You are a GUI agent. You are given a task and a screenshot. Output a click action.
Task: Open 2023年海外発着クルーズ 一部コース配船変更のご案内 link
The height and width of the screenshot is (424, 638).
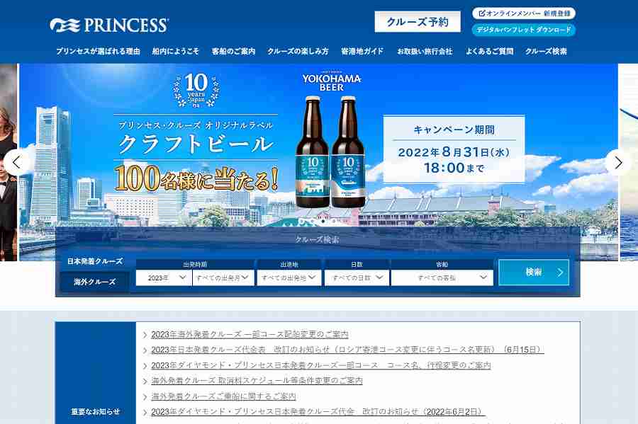coord(250,334)
